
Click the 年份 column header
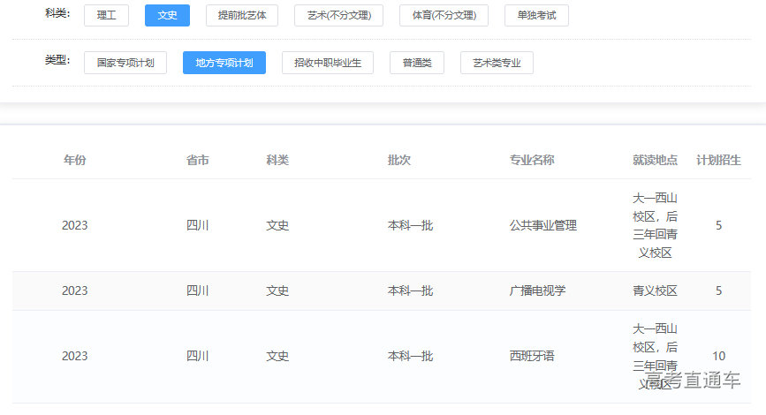click(75, 160)
